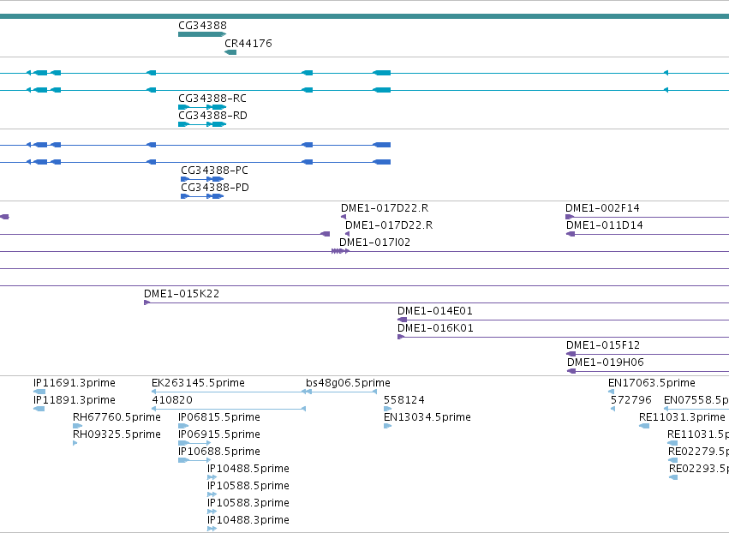Select upper DME1-017D22.R clone label

pos(385,208)
